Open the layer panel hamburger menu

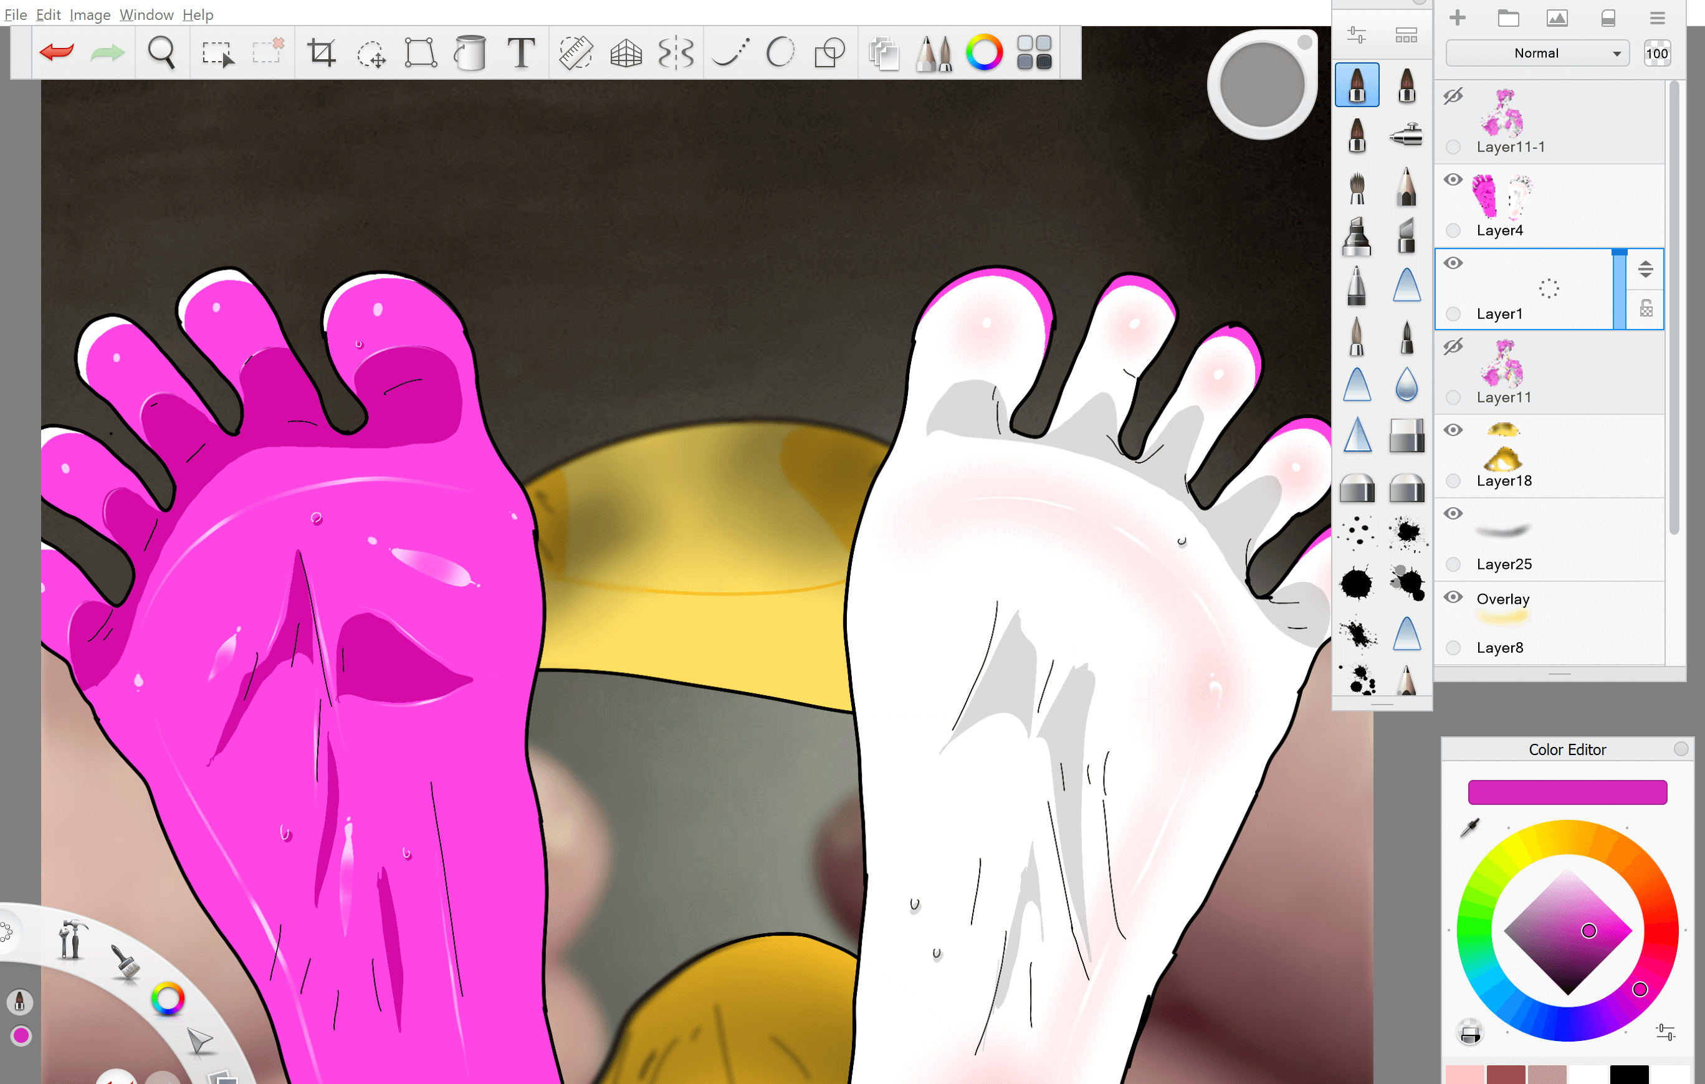[1657, 17]
